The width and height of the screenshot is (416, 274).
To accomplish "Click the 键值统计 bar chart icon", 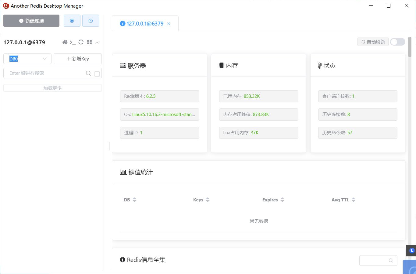I will click(123, 172).
